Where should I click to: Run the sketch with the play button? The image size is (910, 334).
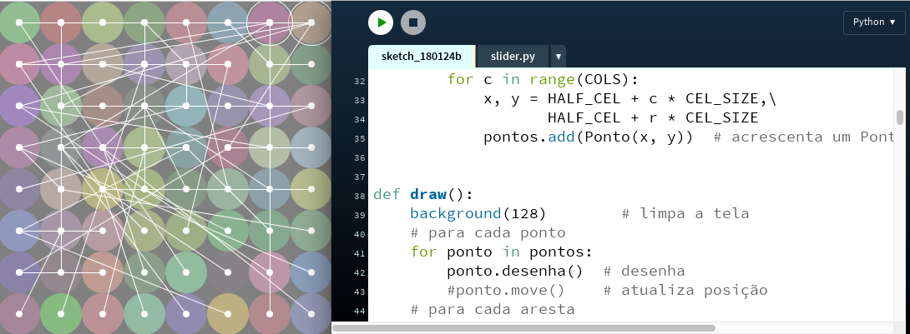(380, 22)
